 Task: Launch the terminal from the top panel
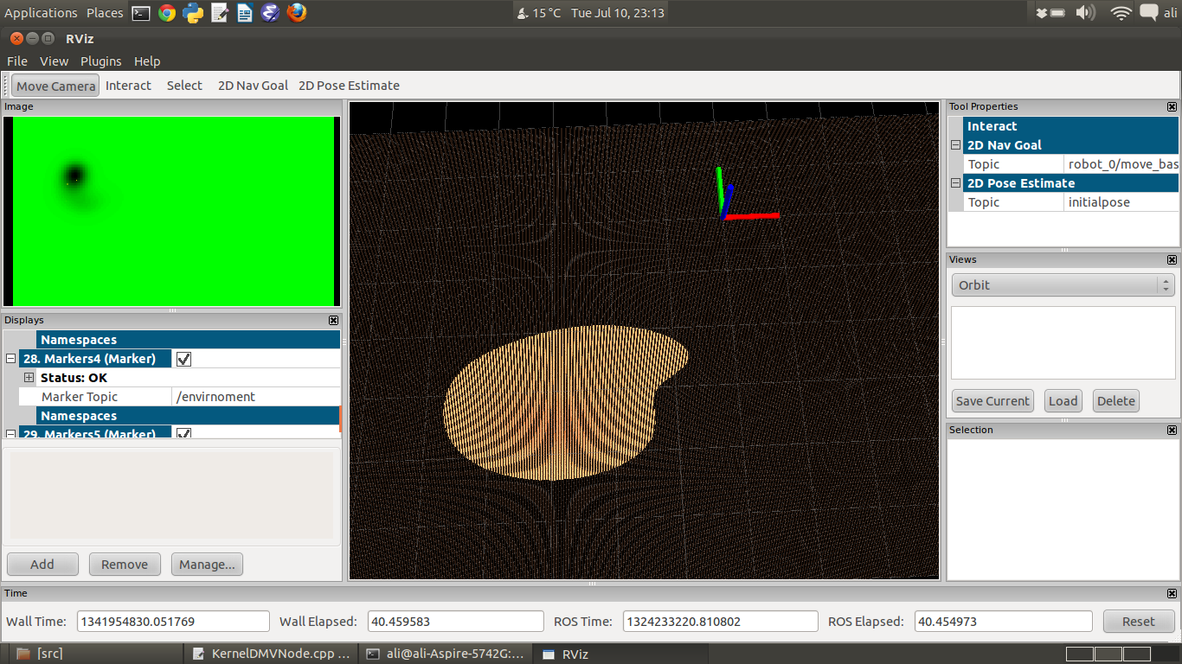pos(141,13)
